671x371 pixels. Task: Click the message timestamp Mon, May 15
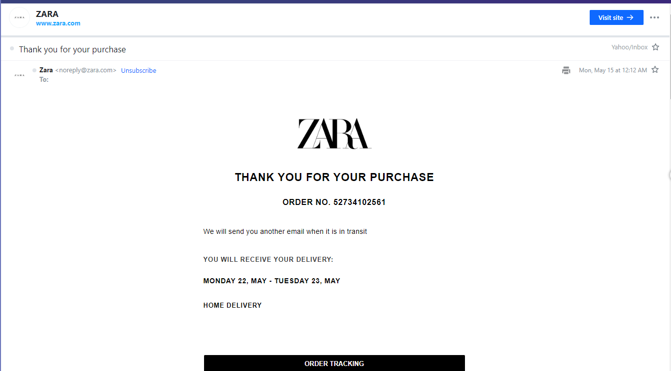613,70
